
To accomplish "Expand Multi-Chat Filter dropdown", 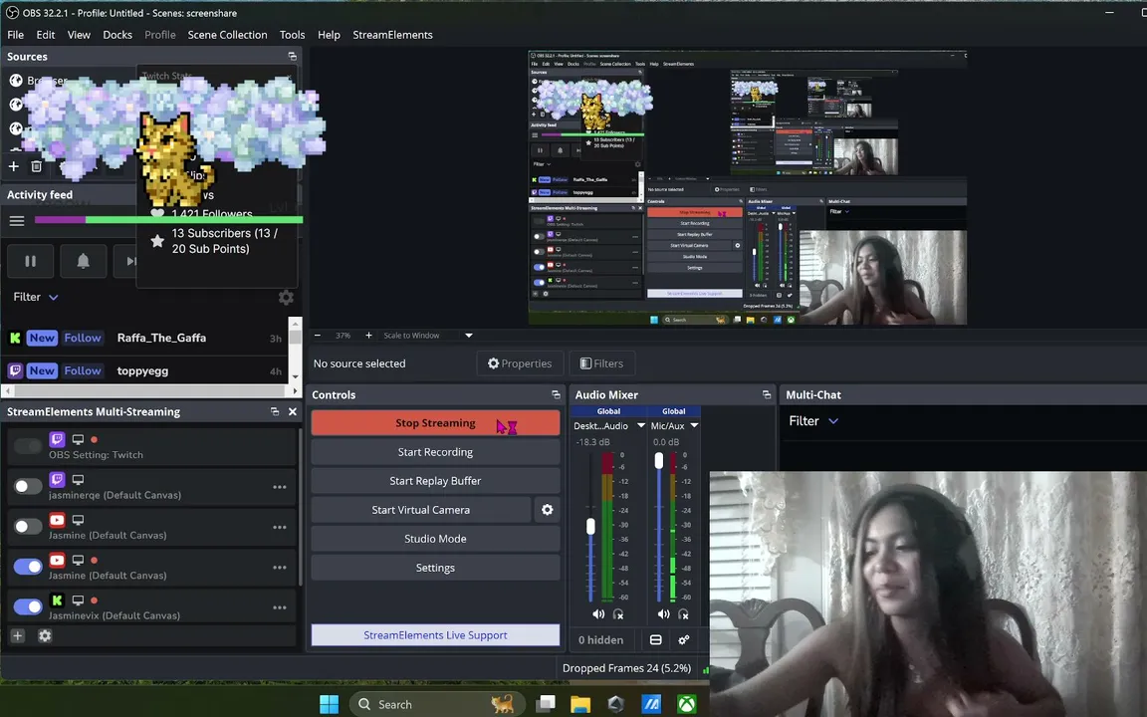I will pyautogui.click(x=813, y=421).
